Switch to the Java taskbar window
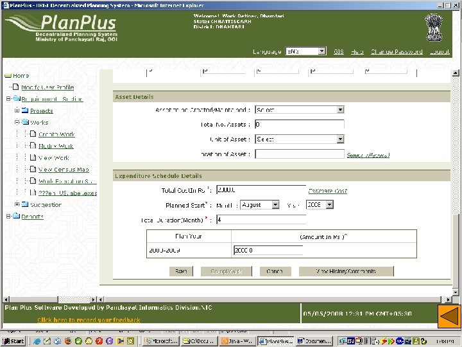The height and width of the screenshot is (347, 462). (x=238, y=341)
